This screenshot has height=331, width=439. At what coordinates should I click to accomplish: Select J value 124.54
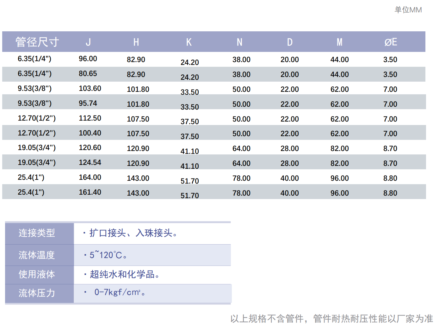coord(90,162)
